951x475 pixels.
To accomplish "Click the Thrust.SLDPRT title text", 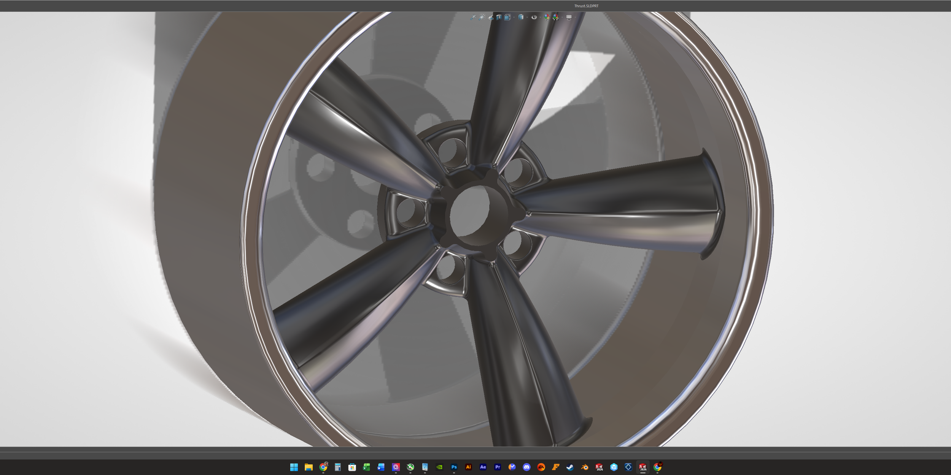I will click(586, 6).
